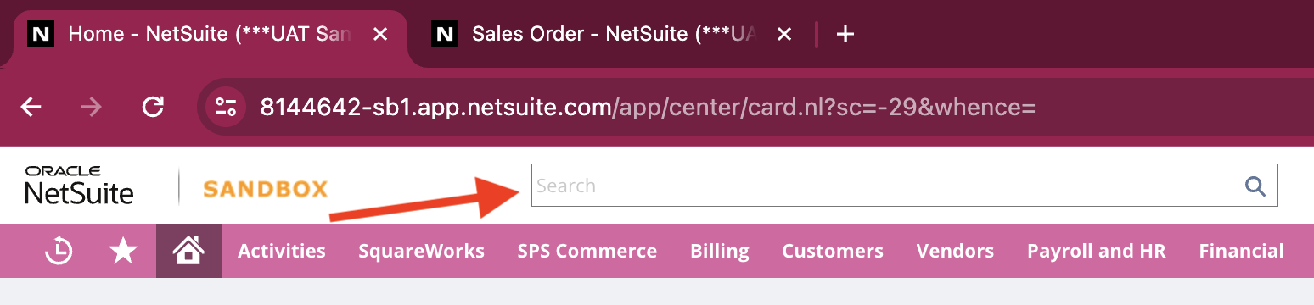1314x305 pixels.
Task: Expand the SPS Commerce menu
Action: 587,251
